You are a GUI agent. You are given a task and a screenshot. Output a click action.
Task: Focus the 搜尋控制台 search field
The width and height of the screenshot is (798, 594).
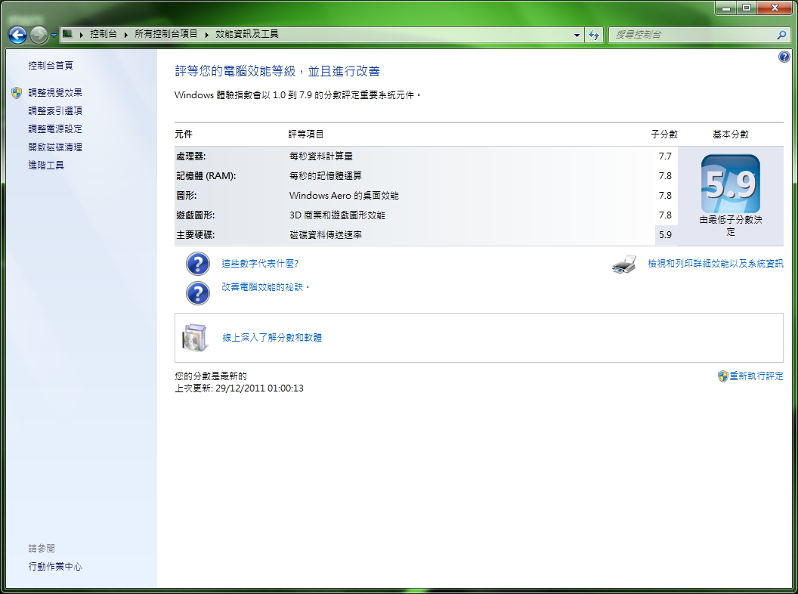693,35
